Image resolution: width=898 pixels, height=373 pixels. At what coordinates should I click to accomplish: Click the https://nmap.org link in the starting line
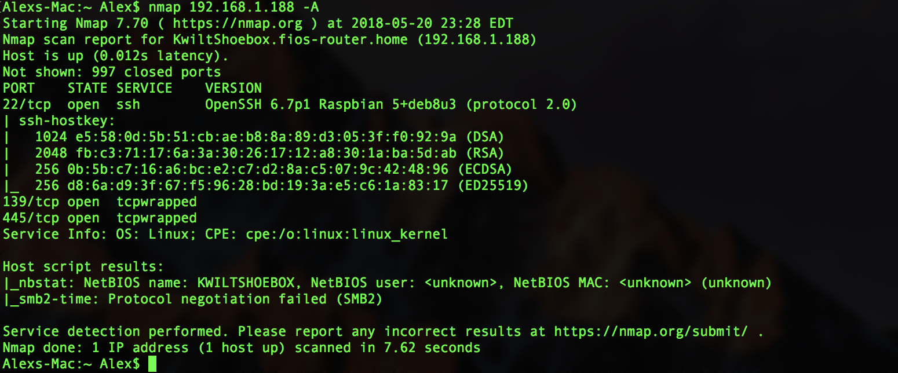coord(238,24)
